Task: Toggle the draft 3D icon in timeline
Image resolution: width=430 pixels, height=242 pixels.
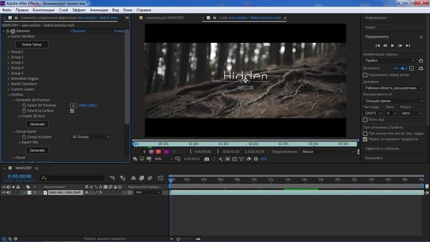Action: tap(123, 178)
